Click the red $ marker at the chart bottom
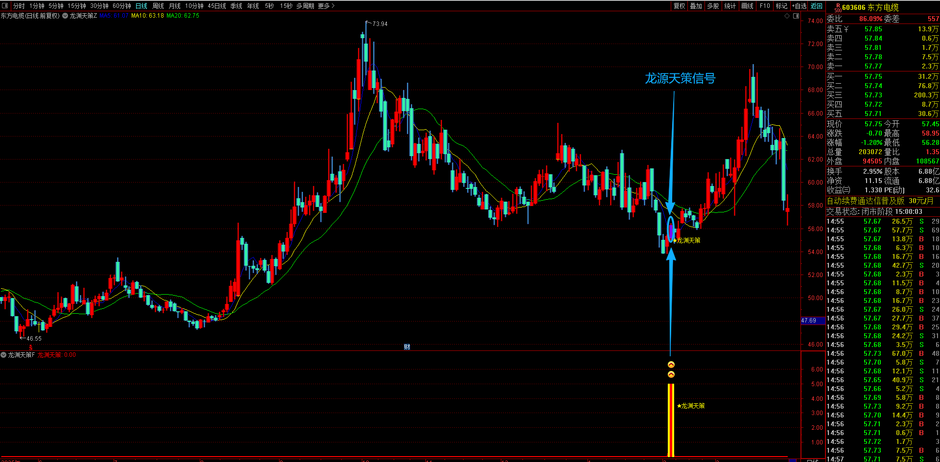This screenshot has height=462, width=940. click(30, 347)
